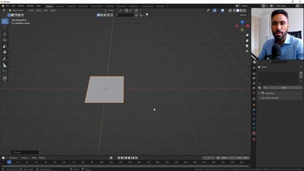Open the Playback dropdown in timeline
Viewport: 304px width, 171px height.
[x=14, y=158]
